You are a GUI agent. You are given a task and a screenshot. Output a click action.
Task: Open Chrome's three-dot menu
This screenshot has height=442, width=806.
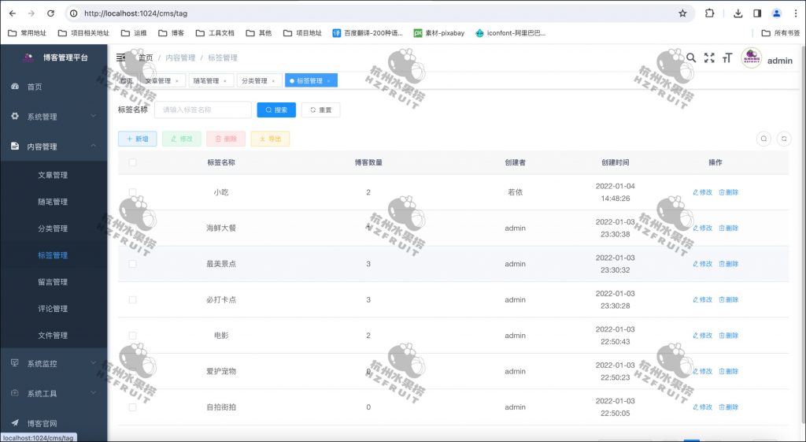pos(795,13)
